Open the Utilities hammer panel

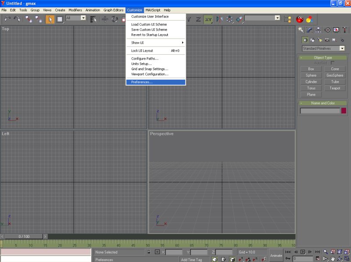pyautogui.click(x=345, y=30)
